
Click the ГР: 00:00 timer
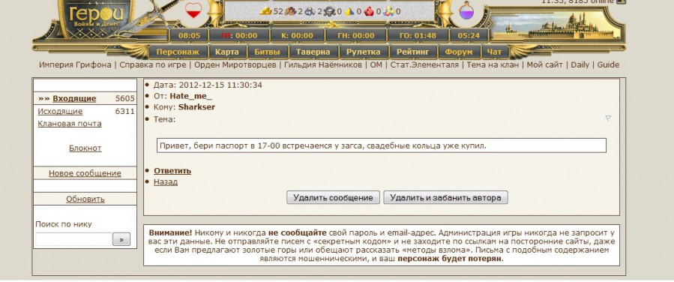[239, 36]
